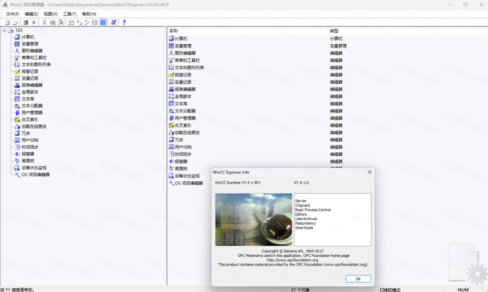
Task: Click the NUM indicator in status bar
Action: click(x=463, y=290)
